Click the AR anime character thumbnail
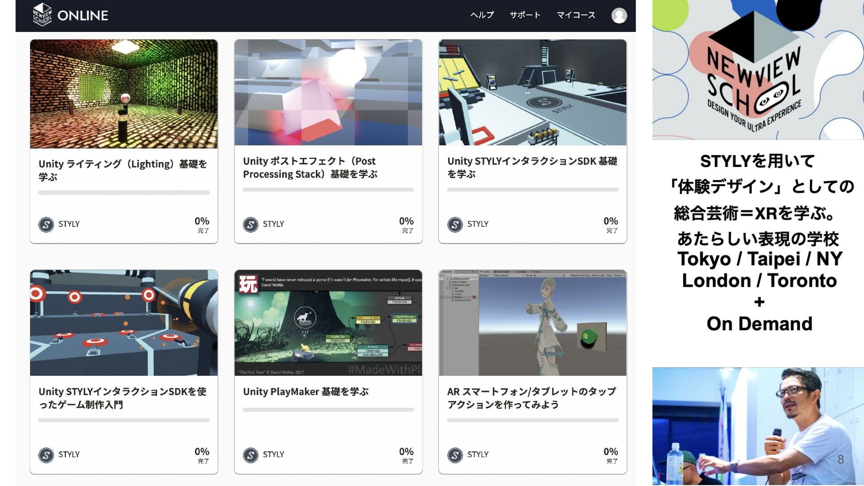864x486 pixels. click(x=532, y=323)
